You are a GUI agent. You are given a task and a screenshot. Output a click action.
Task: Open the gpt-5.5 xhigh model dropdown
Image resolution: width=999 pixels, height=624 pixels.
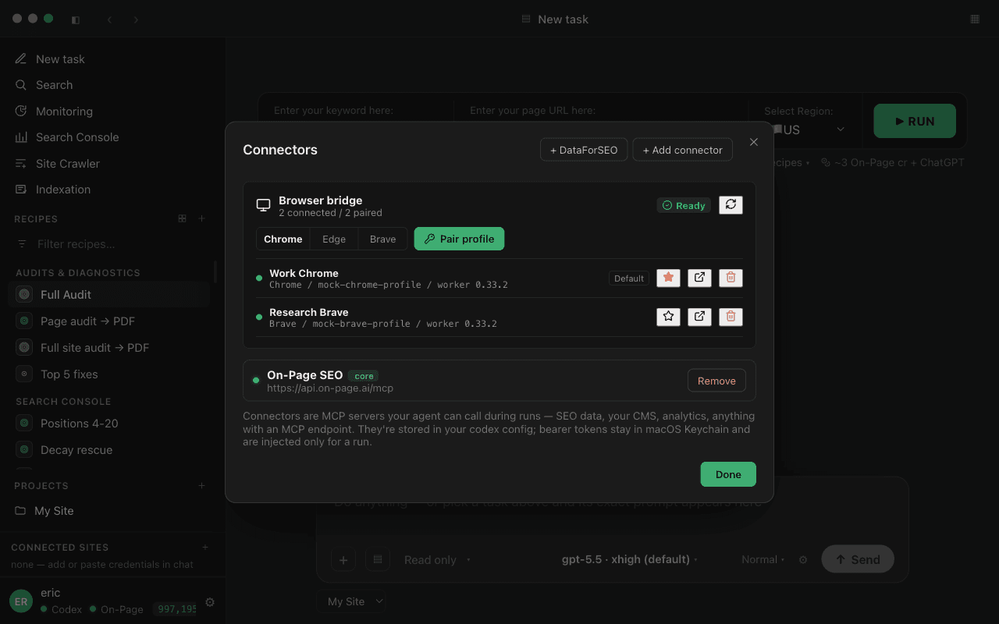coord(629,559)
